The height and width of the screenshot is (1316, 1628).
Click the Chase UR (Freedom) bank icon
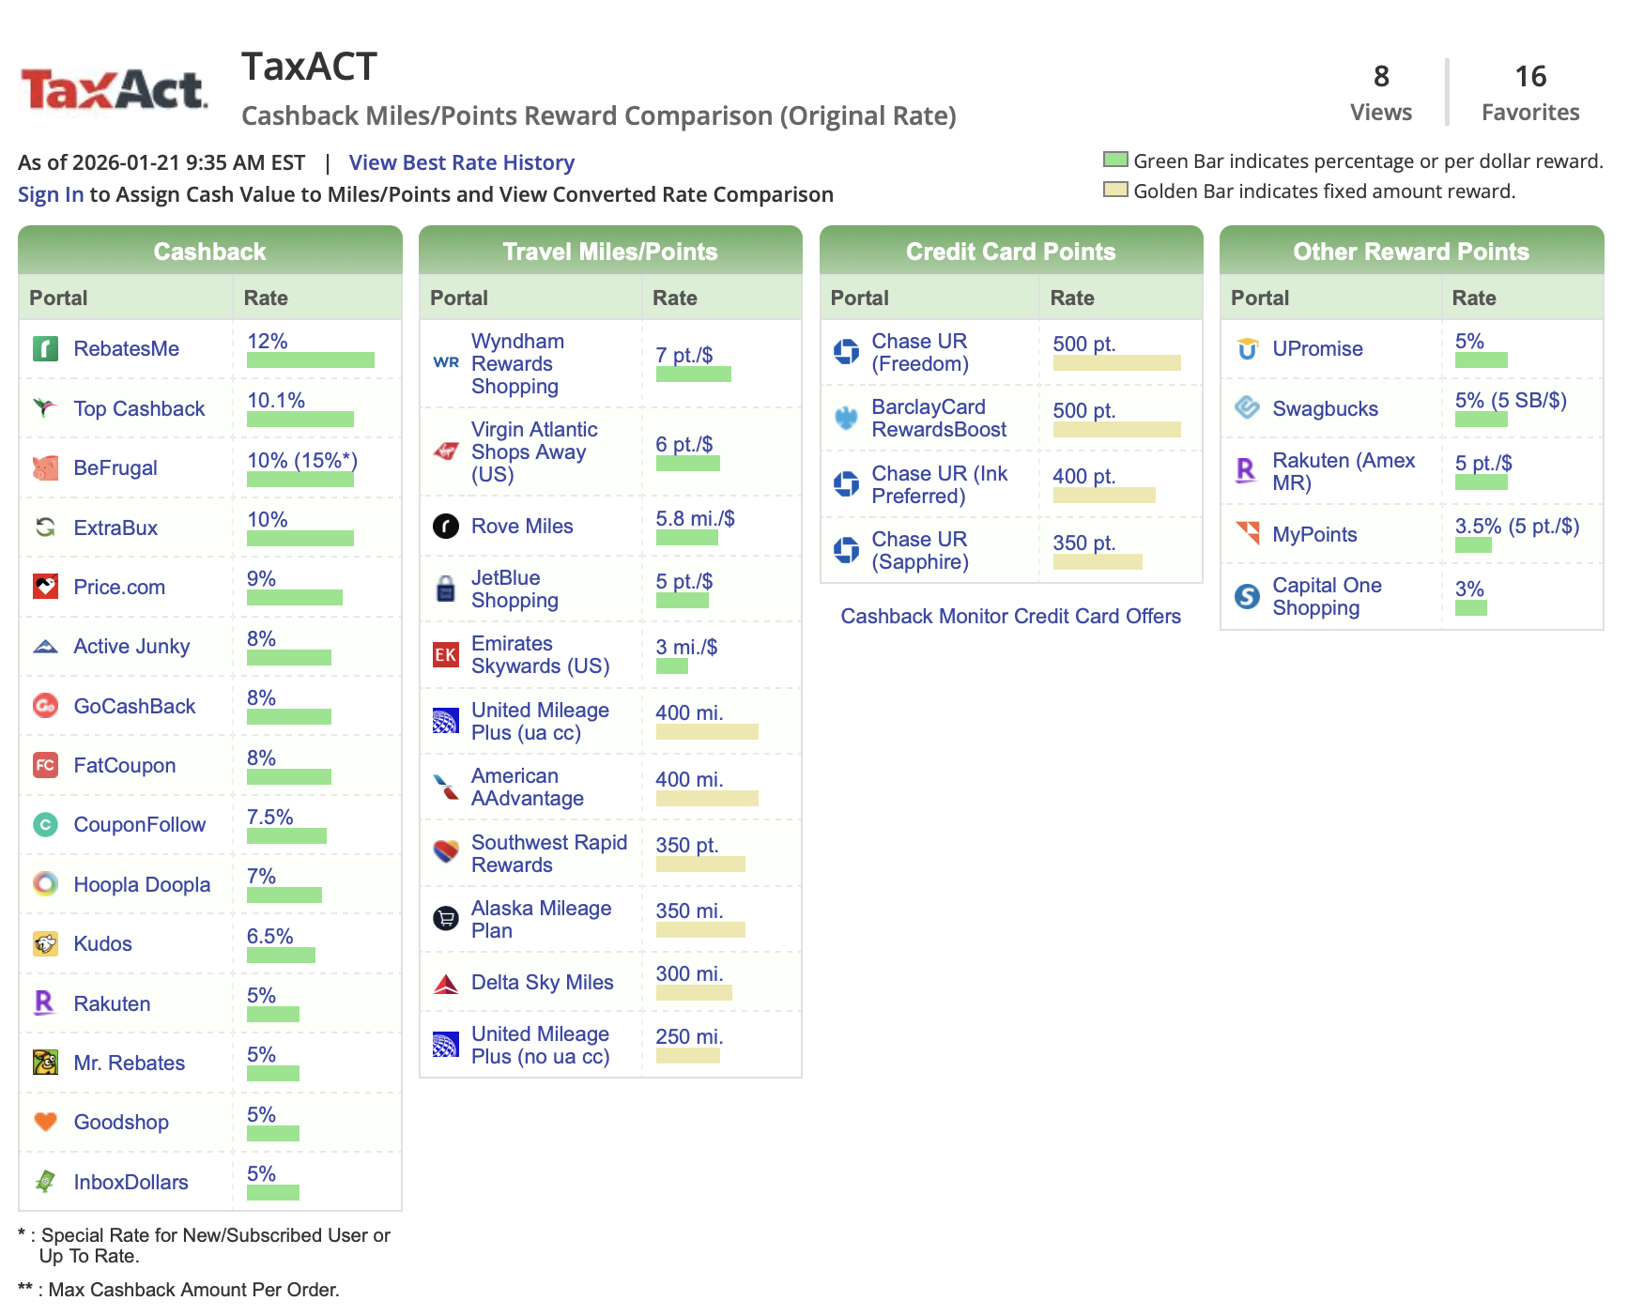click(x=848, y=351)
